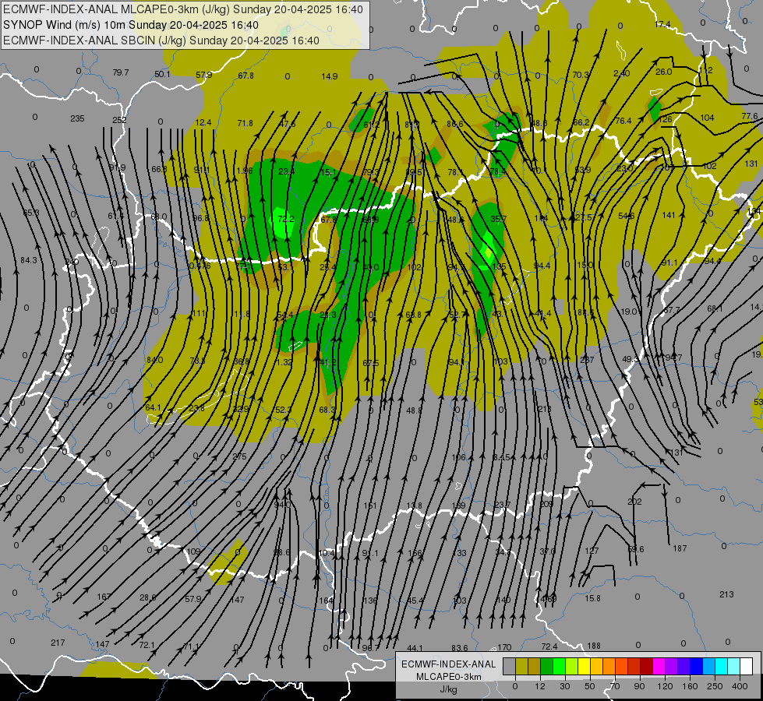Click the map value '15.8'
The height and width of the screenshot is (701, 763).
(x=592, y=598)
